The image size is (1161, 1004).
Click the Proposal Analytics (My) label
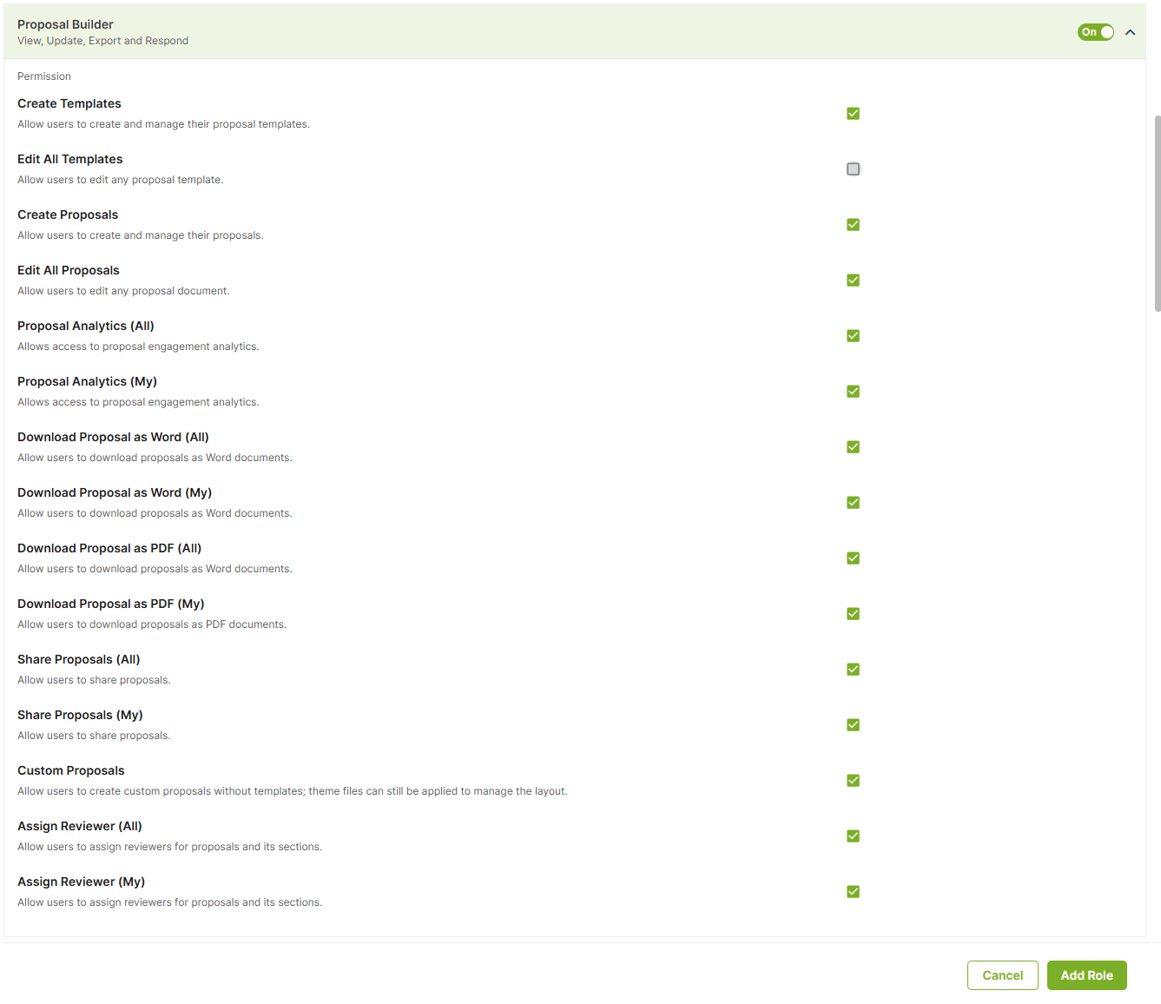87,381
